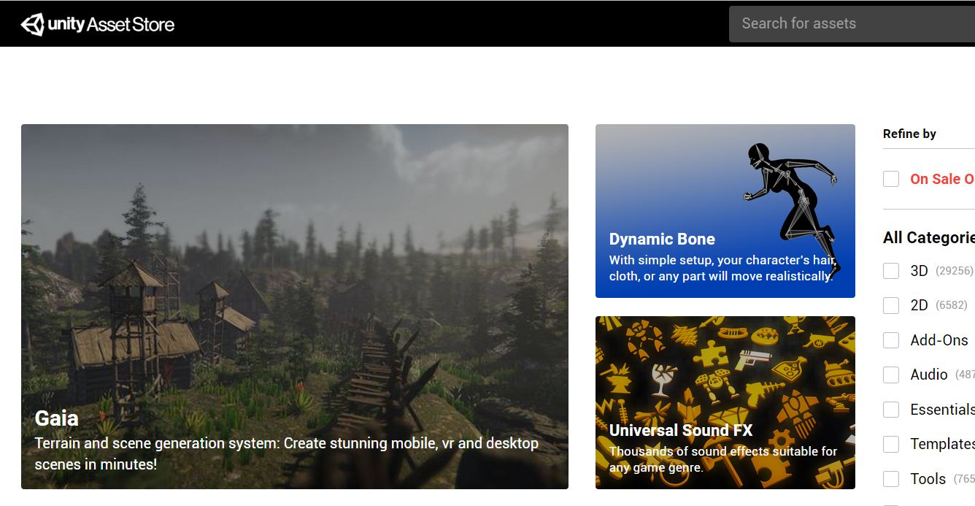Check the 2D category checkbox
This screenshot has width=975, height=506.
(891, 305)
